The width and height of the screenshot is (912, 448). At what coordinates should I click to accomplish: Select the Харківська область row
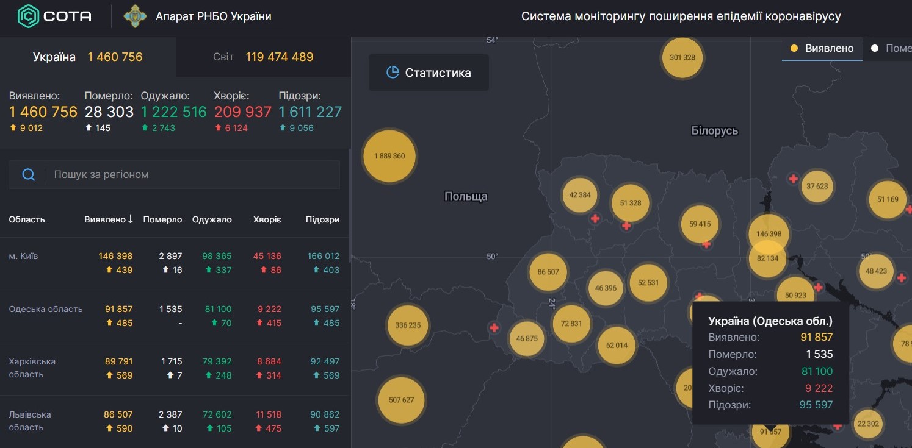(x=175, y=369)
